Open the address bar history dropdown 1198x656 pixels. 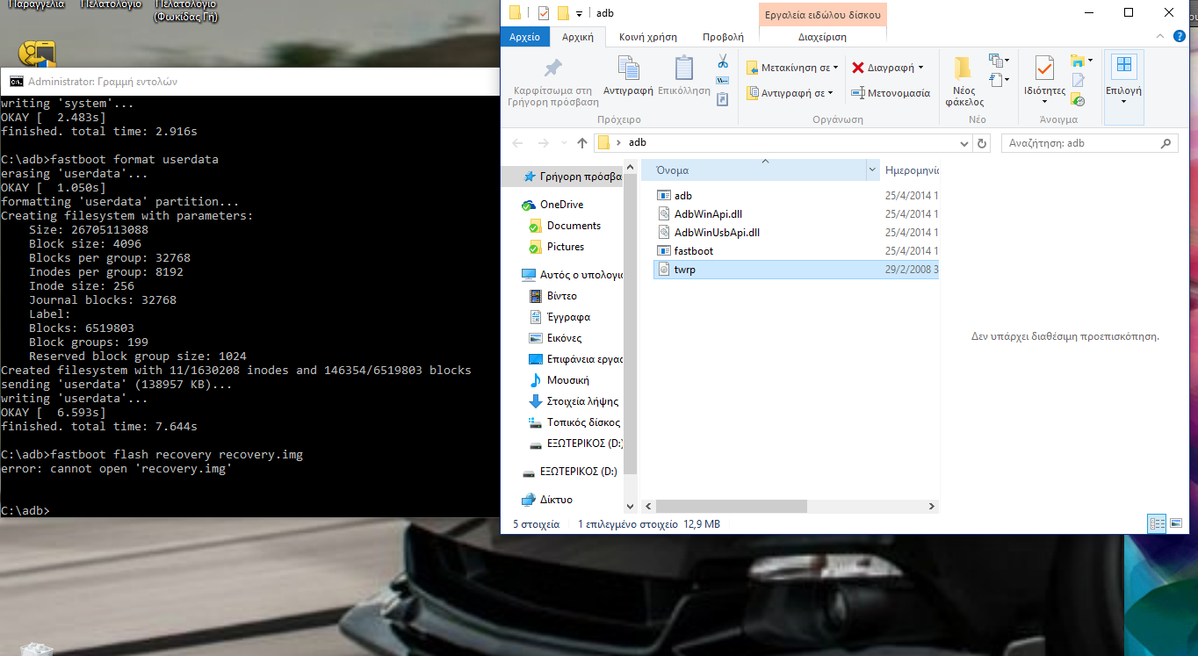pyautogui.click(x=963, y=143)
